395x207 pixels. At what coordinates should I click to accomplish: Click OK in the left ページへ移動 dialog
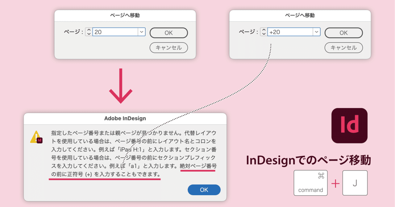(x=168, y=33)
